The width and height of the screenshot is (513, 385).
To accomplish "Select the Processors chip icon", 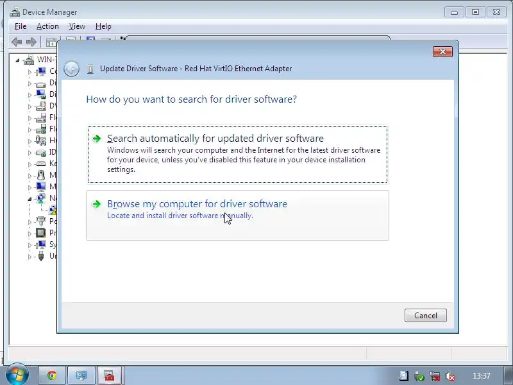I will coord(41,233).
